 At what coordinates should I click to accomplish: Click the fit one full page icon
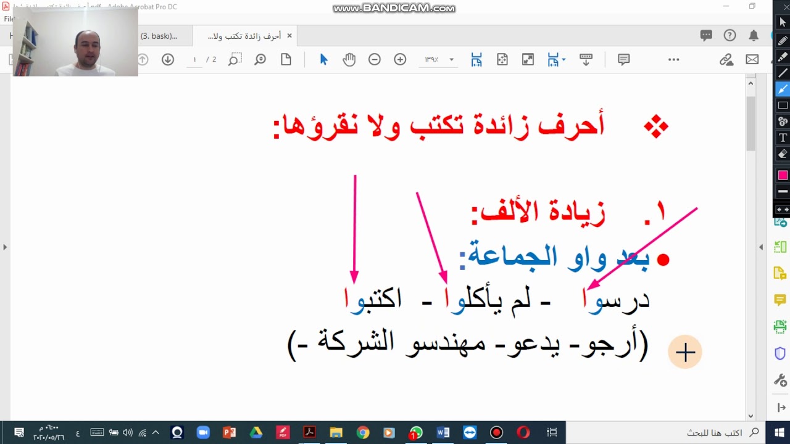coord(502,60)
